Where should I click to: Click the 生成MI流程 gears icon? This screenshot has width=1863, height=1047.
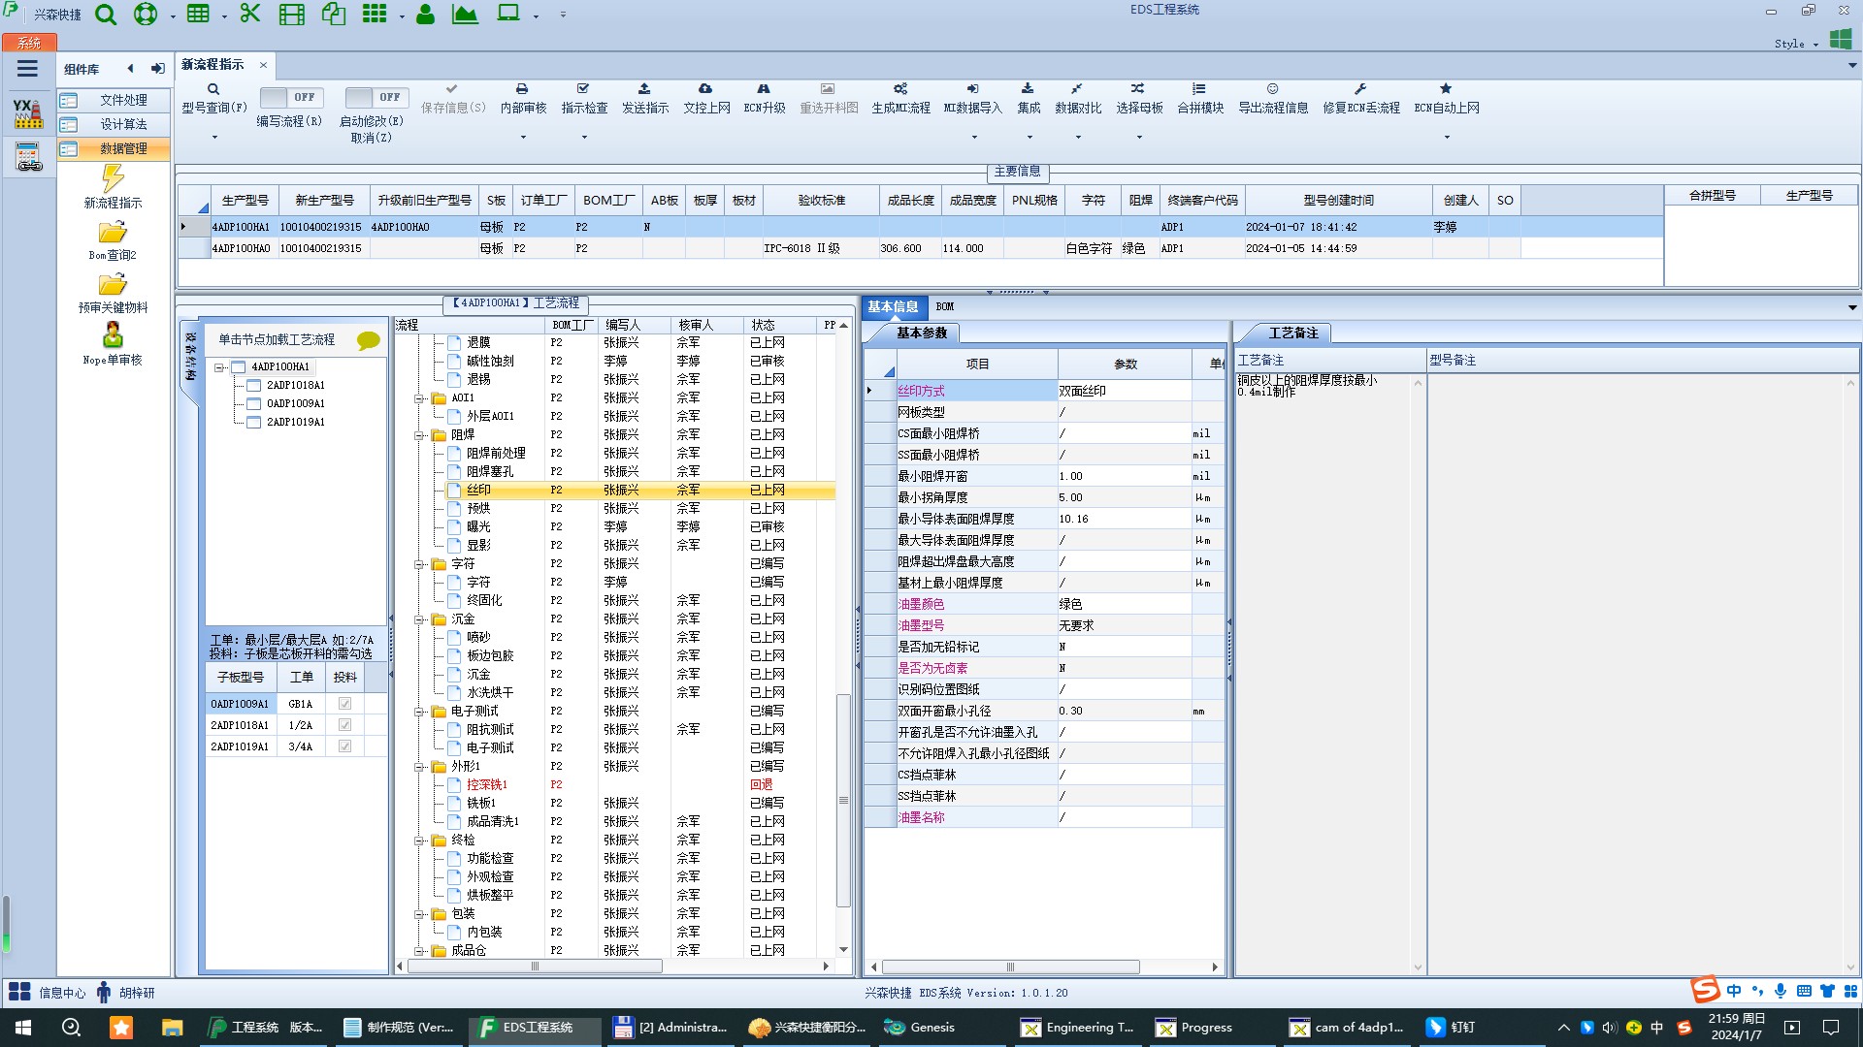[900, 89]
